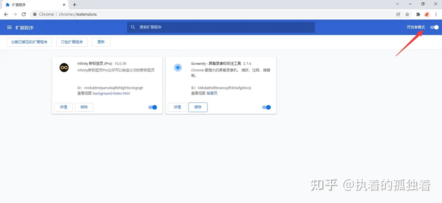Click the chrome://extensions address bar

(212, 14)
